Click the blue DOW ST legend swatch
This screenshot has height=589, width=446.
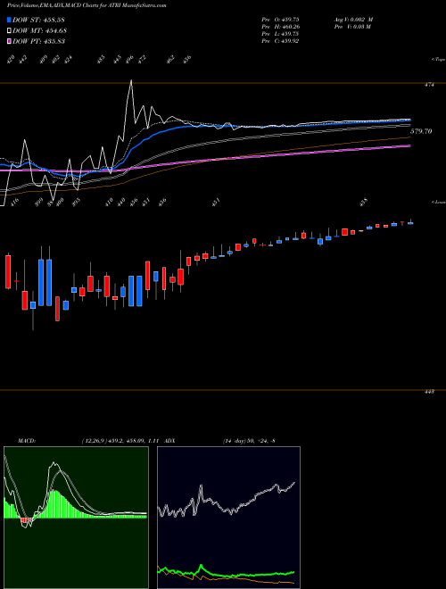[x=10, y=20]
